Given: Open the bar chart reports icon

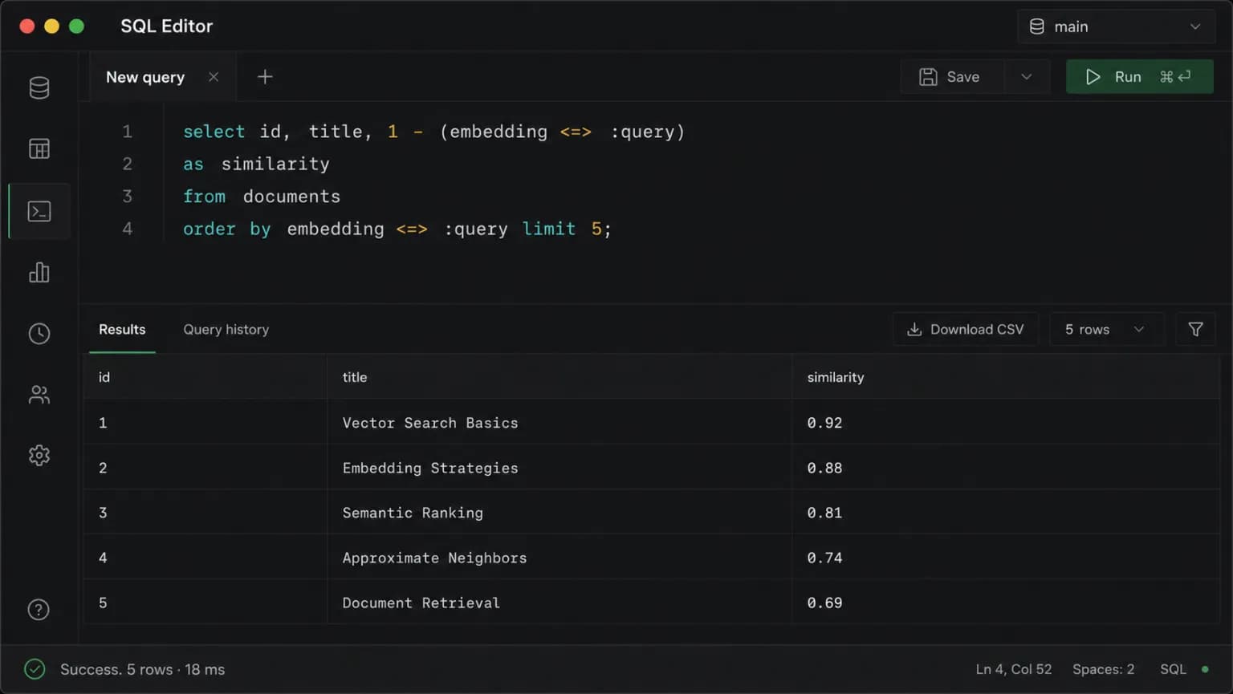Looking at the screenshot, I should pyautogui.click(x=39, y=273).
